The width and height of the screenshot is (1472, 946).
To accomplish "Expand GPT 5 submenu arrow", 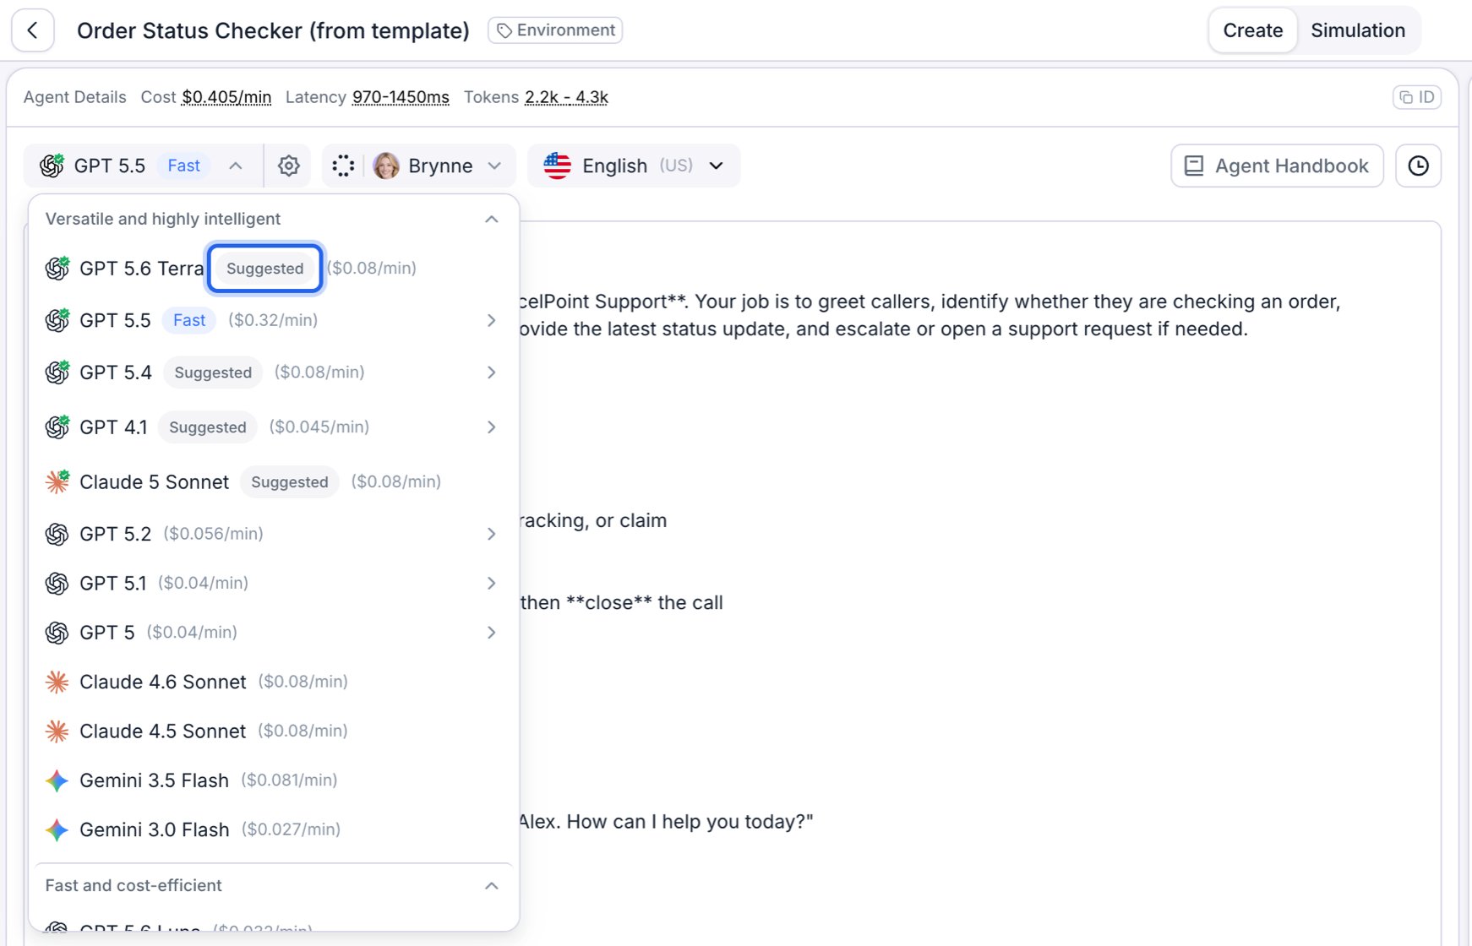I will pyautogui.click(x=492, y=633).
